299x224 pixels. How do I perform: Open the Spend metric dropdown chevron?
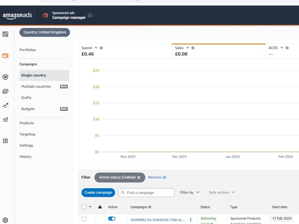(96, 47)
